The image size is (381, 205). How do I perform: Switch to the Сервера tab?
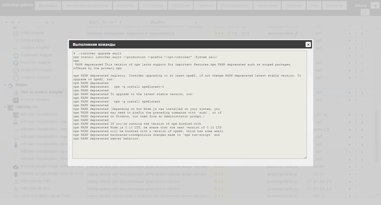click(x=294, y=5)
